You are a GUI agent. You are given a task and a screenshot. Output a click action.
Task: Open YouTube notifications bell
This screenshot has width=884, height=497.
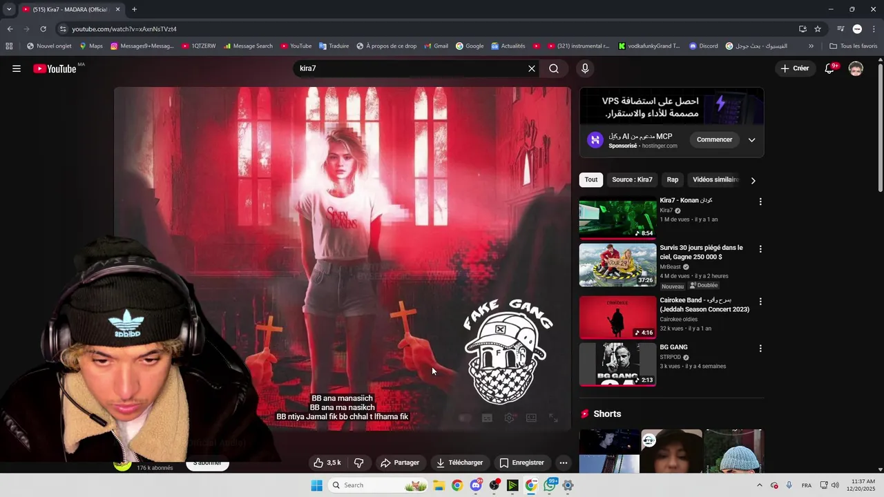830,68
